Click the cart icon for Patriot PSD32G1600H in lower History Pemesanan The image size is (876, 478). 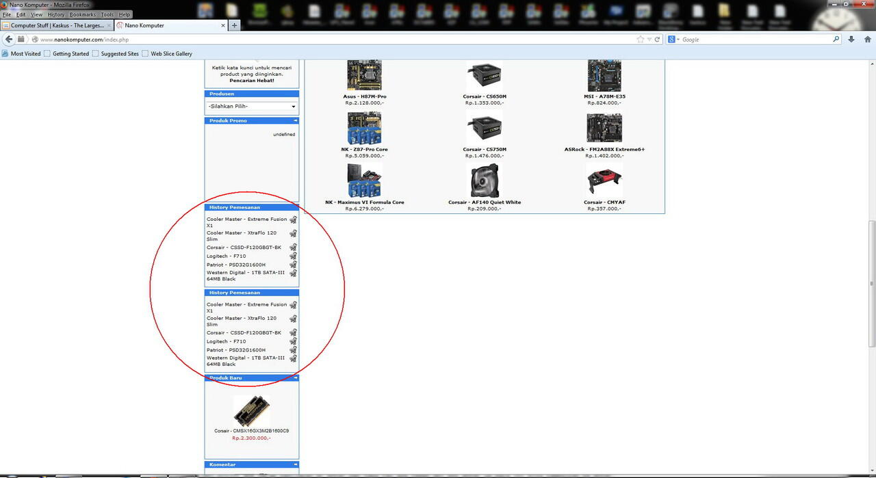click(293, 350)
